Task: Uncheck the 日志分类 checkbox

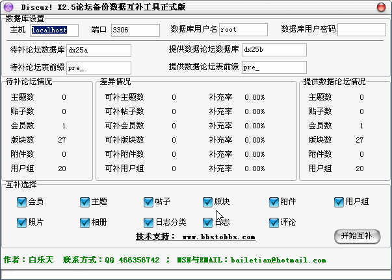Action: (x=148, y=222)
